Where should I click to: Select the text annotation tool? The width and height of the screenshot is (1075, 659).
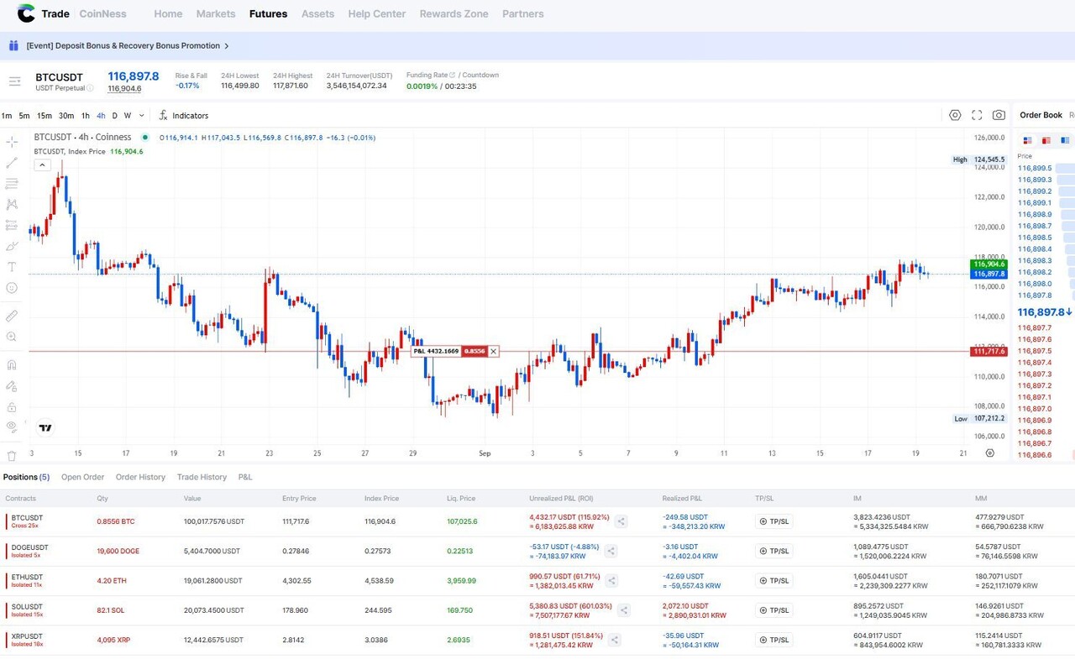click(12, 267)
